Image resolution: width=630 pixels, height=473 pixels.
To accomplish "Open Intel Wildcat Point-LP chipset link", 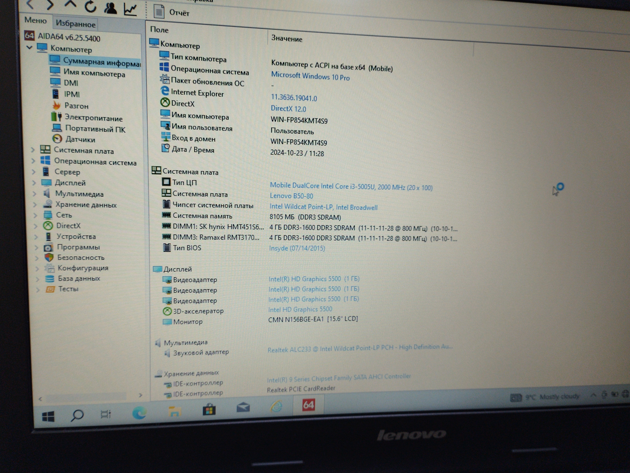I will pos(324,207).
